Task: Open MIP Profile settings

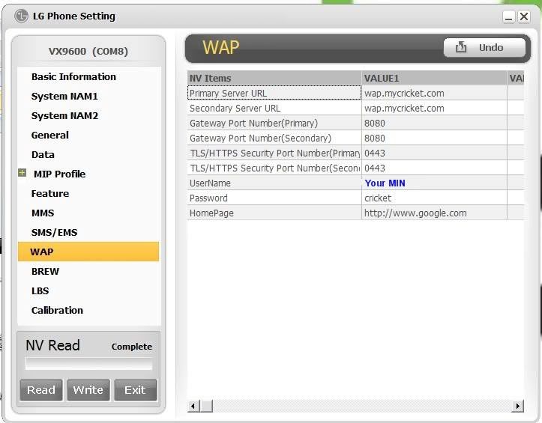Action: click(x=59, y=174)
